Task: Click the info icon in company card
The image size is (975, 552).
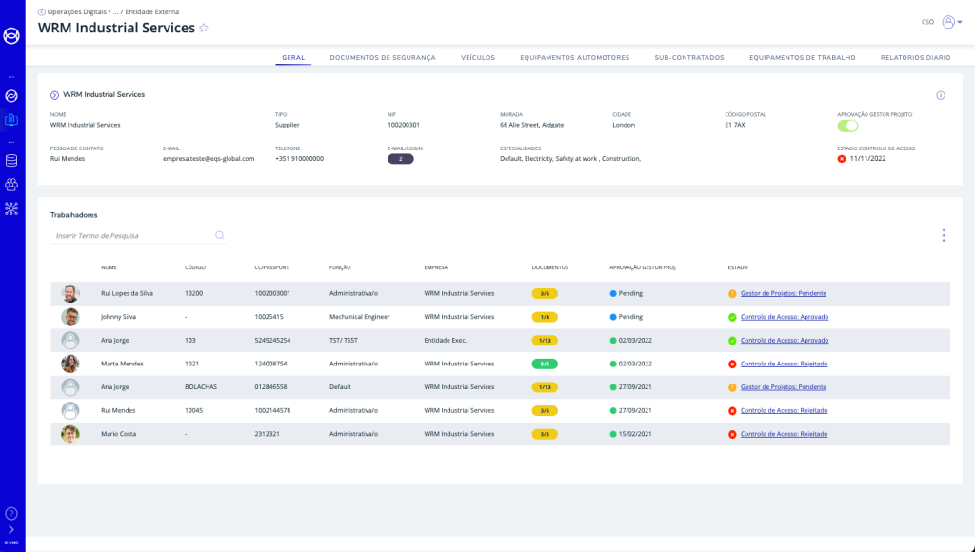Action: point(941,95)
